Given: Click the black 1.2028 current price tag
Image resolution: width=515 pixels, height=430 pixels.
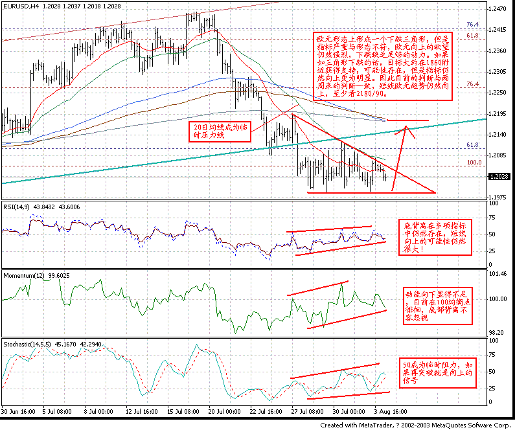Looking at the screenshot, I should point(499,177).
